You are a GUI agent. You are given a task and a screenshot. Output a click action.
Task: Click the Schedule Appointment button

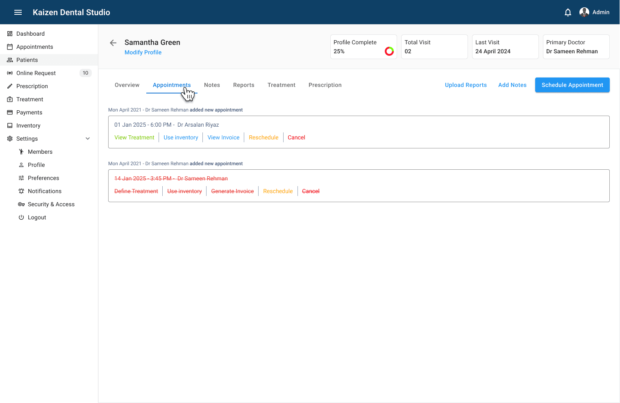[x=572, y=85]
